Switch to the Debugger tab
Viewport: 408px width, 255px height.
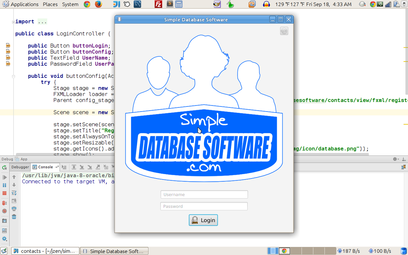tap(20, 167)
